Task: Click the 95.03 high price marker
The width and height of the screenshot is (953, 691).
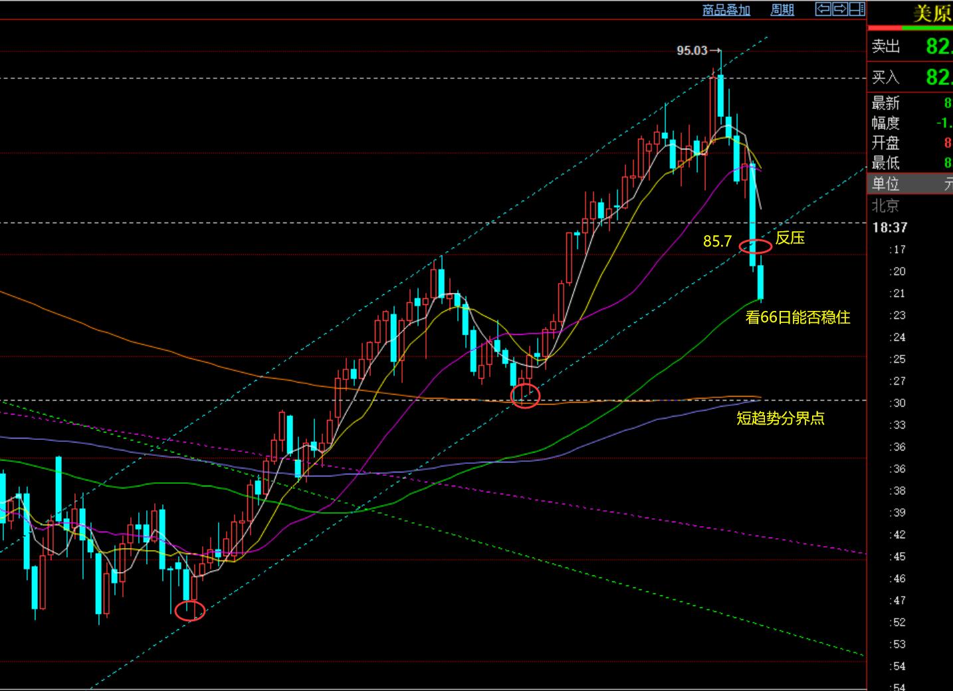Action: (692, 50)
